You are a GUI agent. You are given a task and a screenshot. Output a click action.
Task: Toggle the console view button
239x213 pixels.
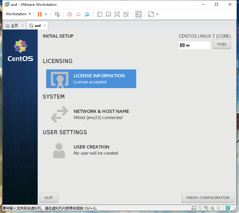click(x=138, y=14)
